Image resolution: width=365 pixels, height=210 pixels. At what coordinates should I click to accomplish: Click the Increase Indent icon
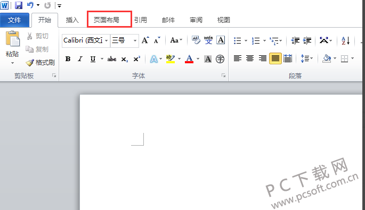point(307,40)
